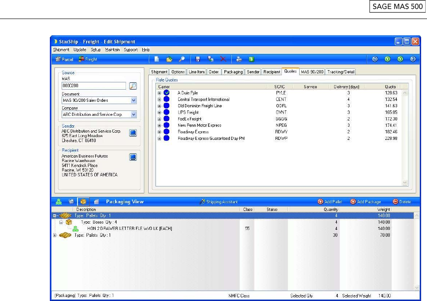Click the open folder toolbar icon

pos(169,59)
